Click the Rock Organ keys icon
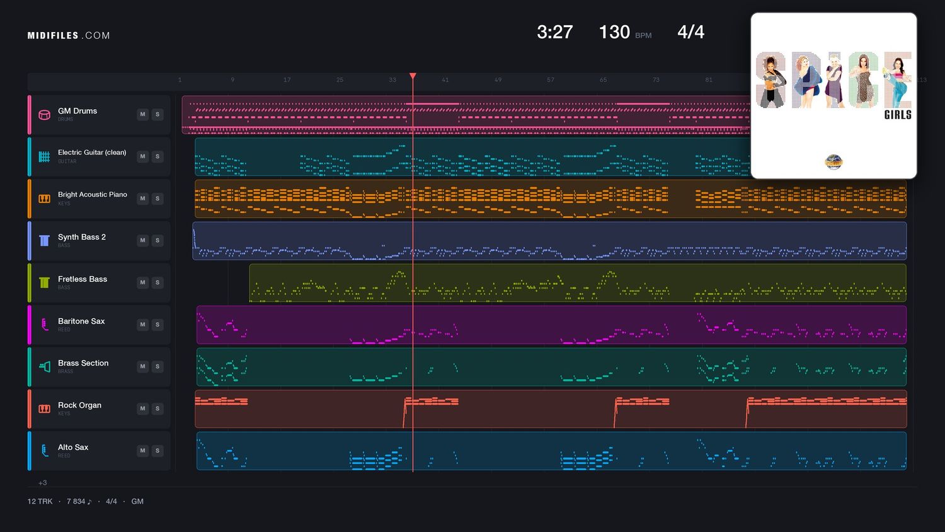The height and width of the screenshot is (532, 945). point(44,408)
